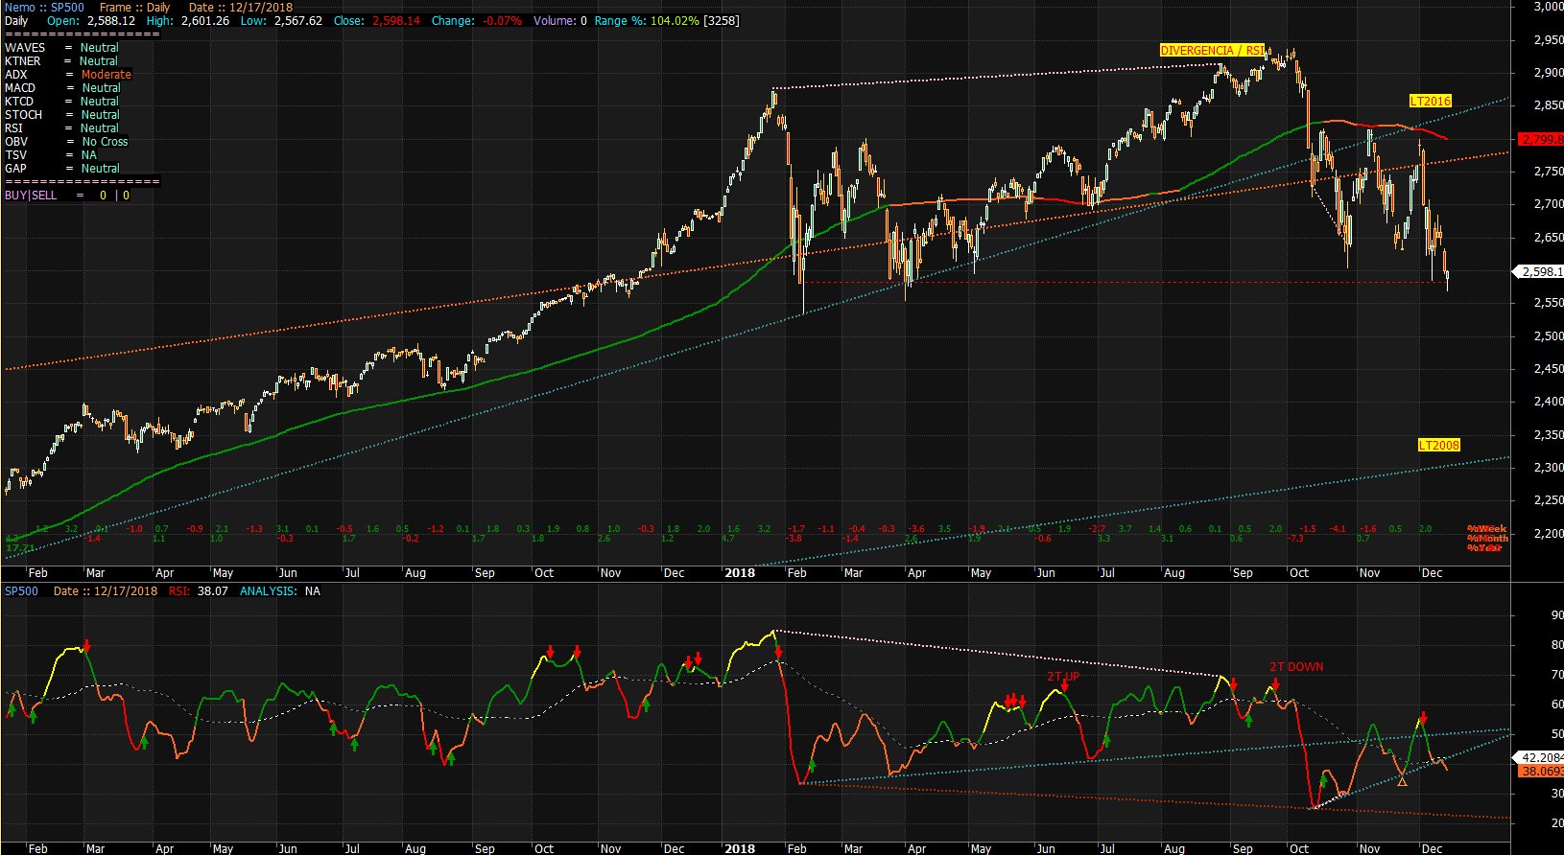Viewport: 1564px width, 855px height.
Task: Click the 4.7 monthly percent value
Action: pyautogui.click(x=727, y=539)
